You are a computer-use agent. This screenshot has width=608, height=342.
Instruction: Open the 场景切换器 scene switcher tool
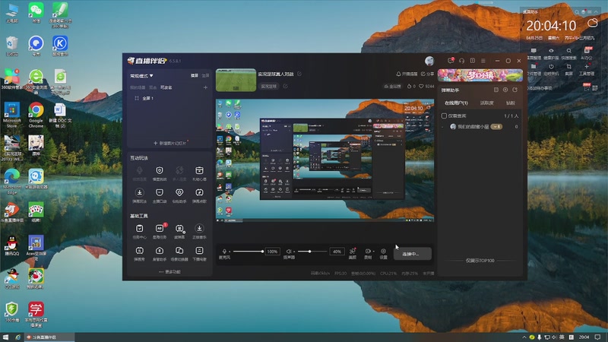pyautogui.click(x=179, y=254)
